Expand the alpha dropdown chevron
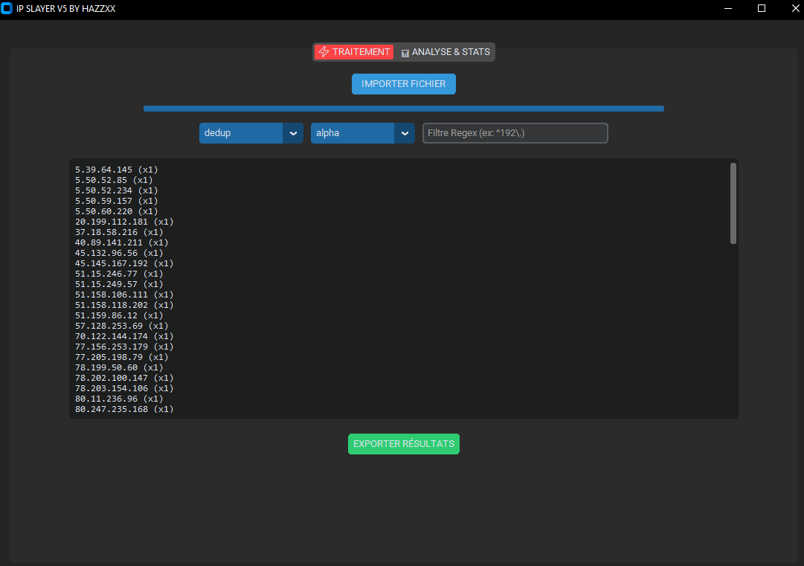The image size is (804, 566). (x=405, y=133)
